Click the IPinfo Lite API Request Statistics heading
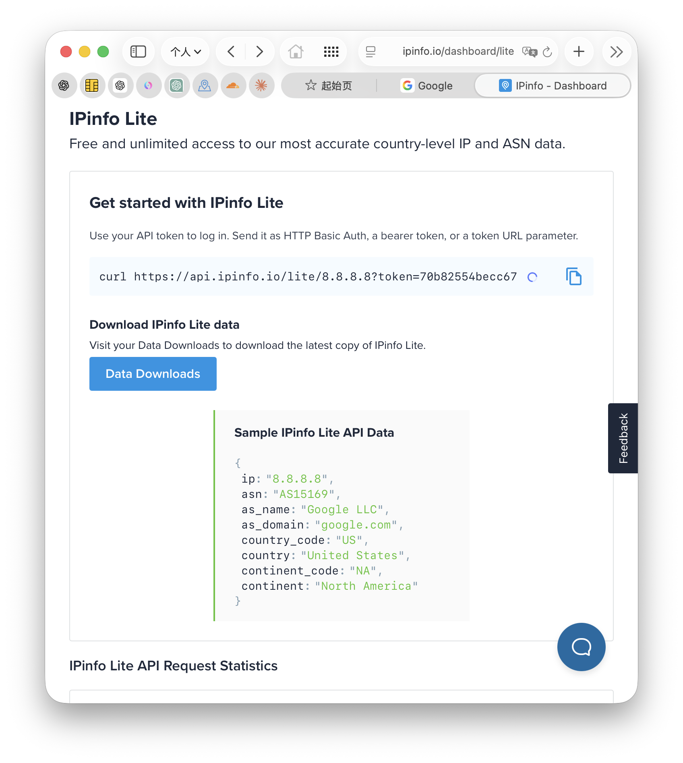The image size is (683, 763). (173, 666)
